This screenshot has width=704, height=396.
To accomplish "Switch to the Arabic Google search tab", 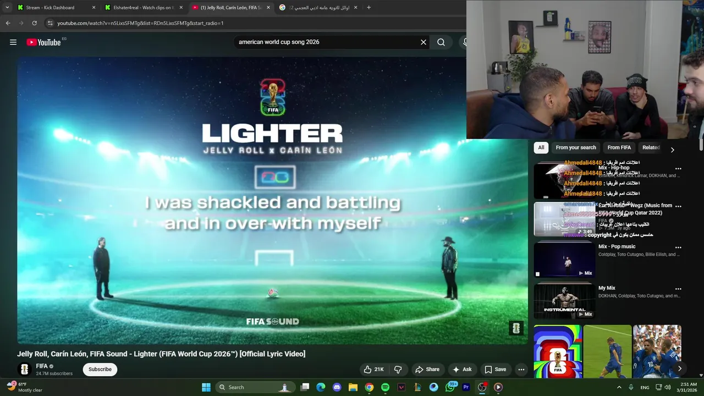I will click(318, 8).
